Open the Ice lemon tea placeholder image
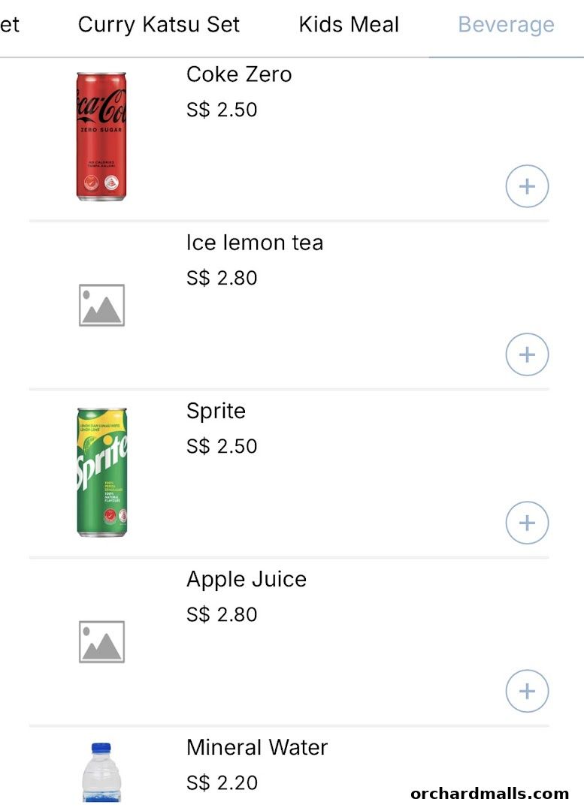 point(101,305)
